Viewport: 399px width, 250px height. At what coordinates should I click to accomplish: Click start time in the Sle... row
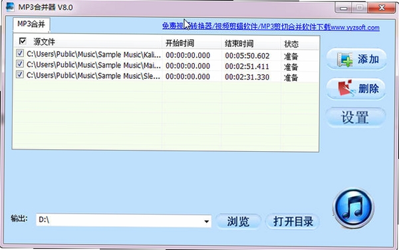pyautogui.click(x=188, y=77)
